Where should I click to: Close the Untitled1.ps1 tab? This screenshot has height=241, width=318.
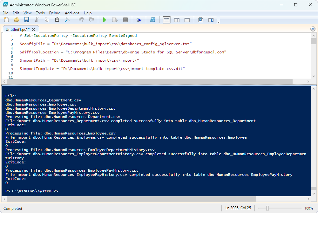coord(34,30)
